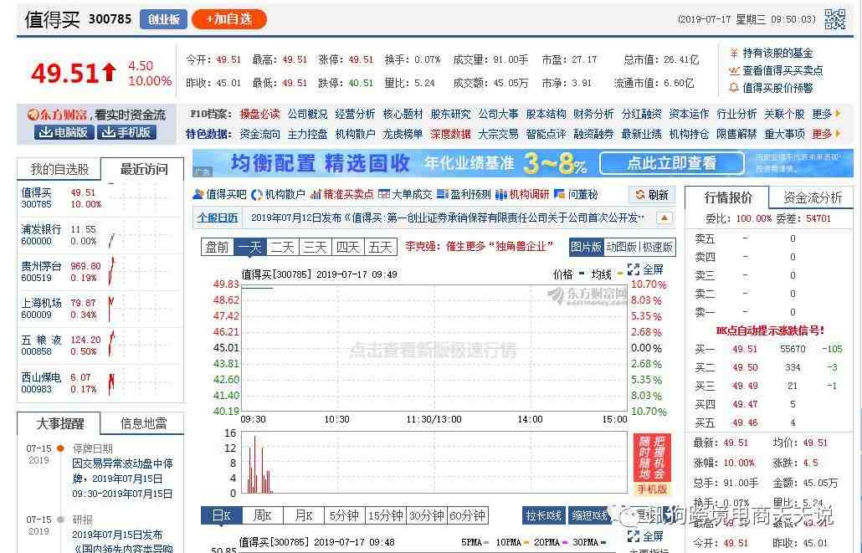Expand the 个股日历 announcement arrow
862x553 pixels.
(664, 218)
